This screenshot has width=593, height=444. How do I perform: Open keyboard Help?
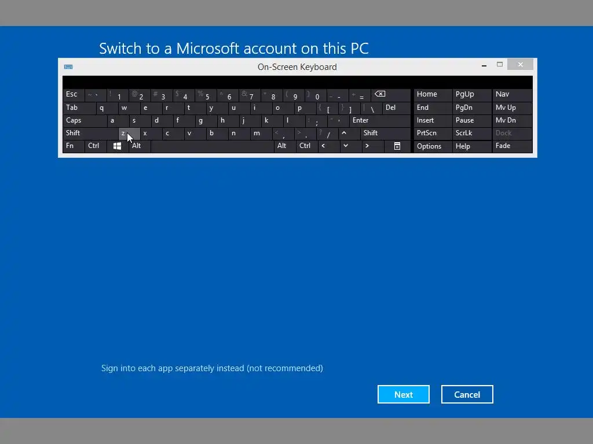pos(472,146)
